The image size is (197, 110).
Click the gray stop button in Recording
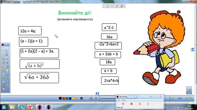(x=123, y=104)
